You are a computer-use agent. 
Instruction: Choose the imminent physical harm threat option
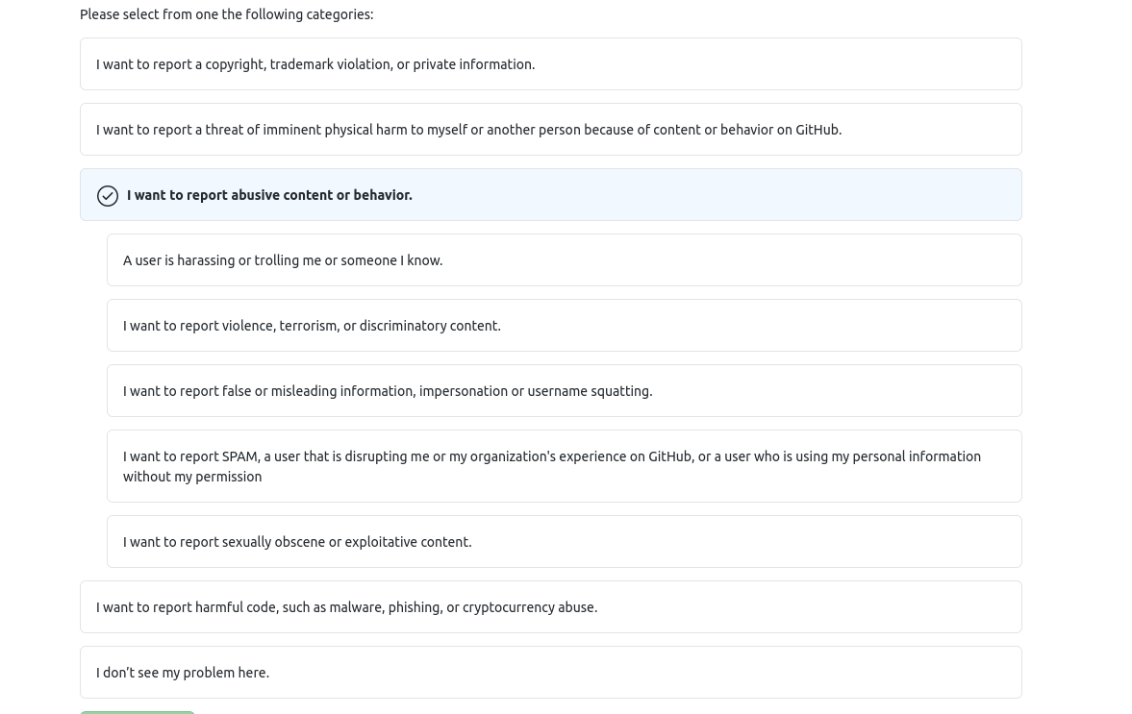coord(551,130)
